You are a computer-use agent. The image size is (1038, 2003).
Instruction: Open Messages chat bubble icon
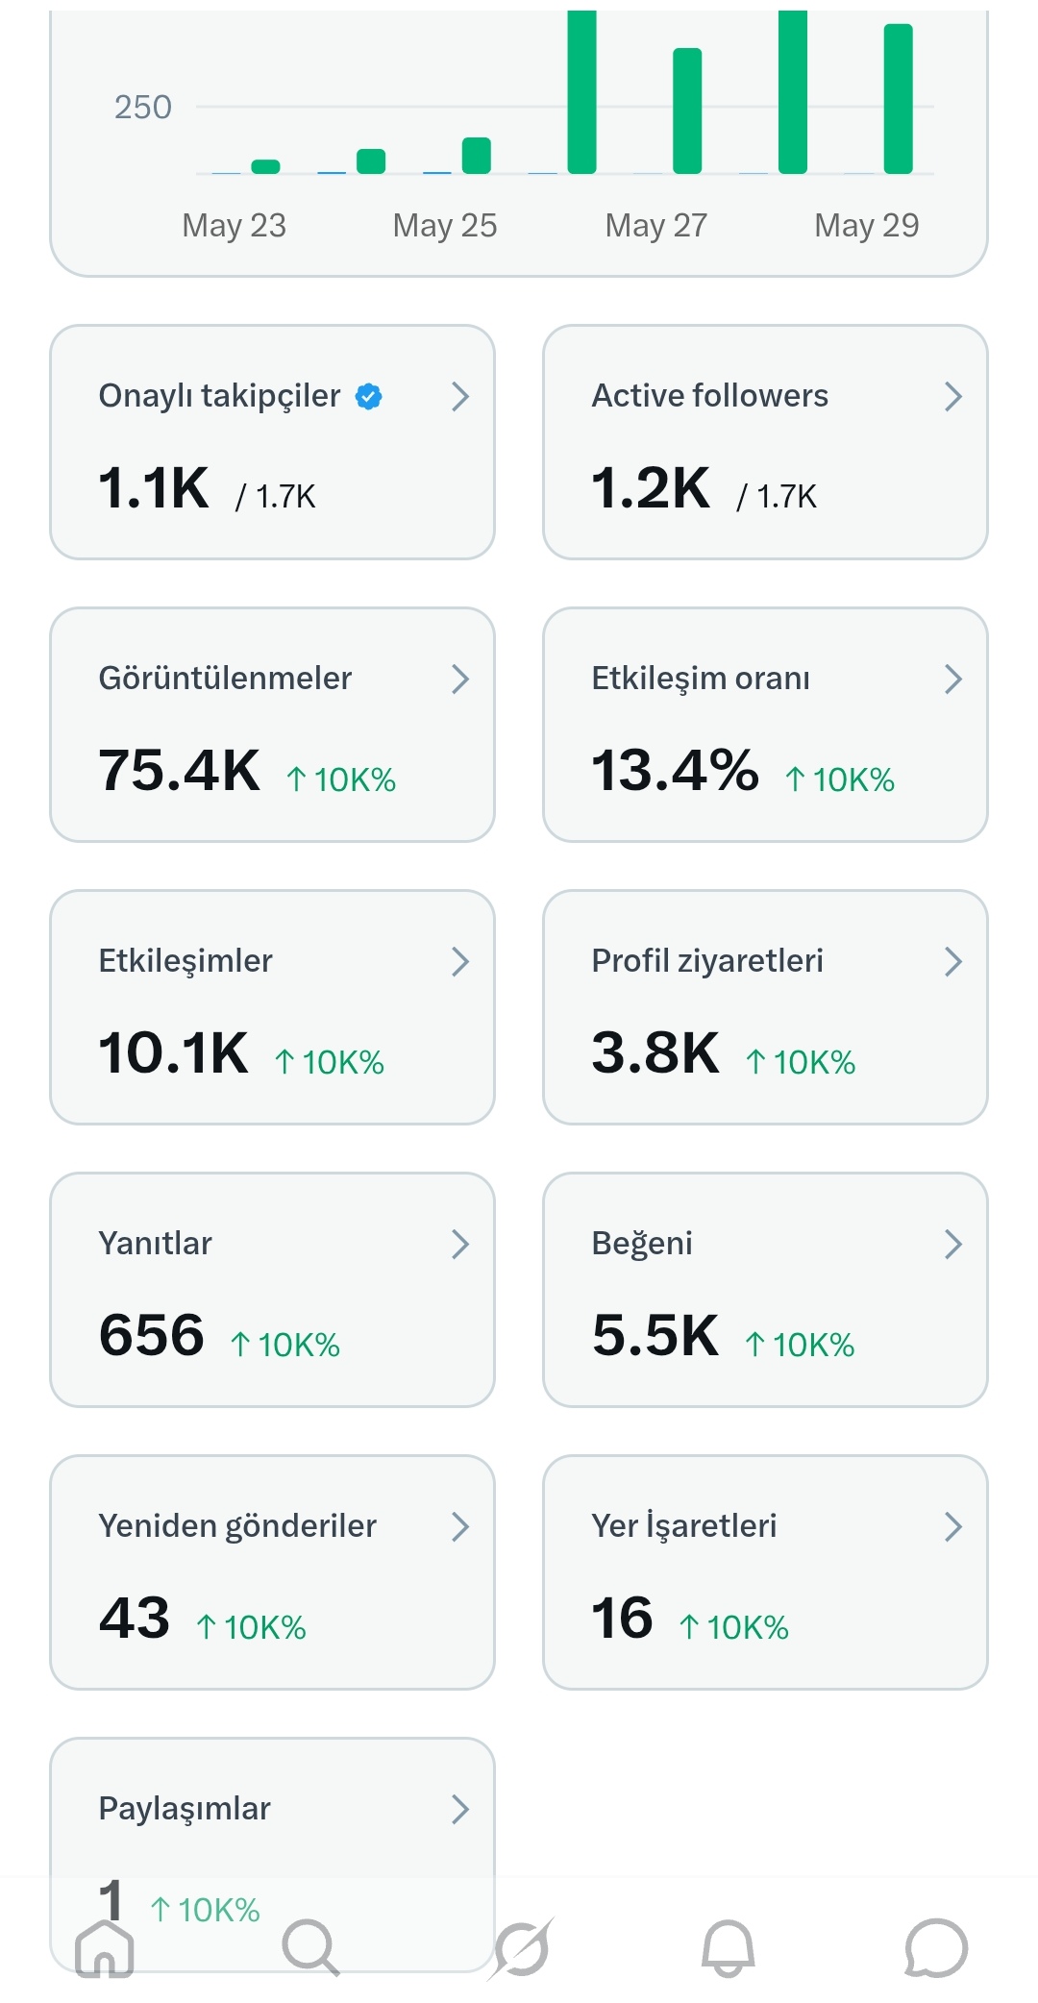click(x=936, y=1948)
